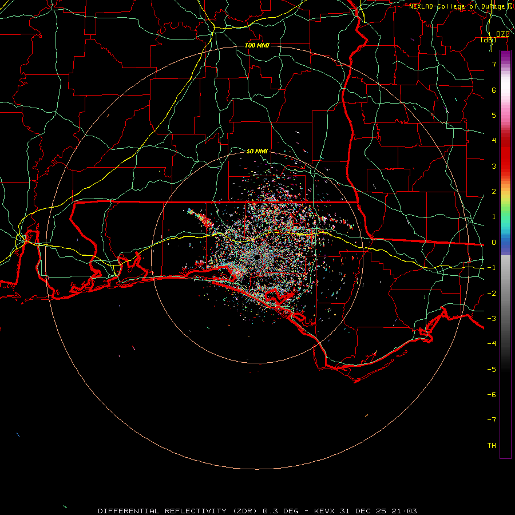The height and width of the screenshot is (515, 515).
Task: Choose the "-7" tick label on the color scale
Action: 492,420
